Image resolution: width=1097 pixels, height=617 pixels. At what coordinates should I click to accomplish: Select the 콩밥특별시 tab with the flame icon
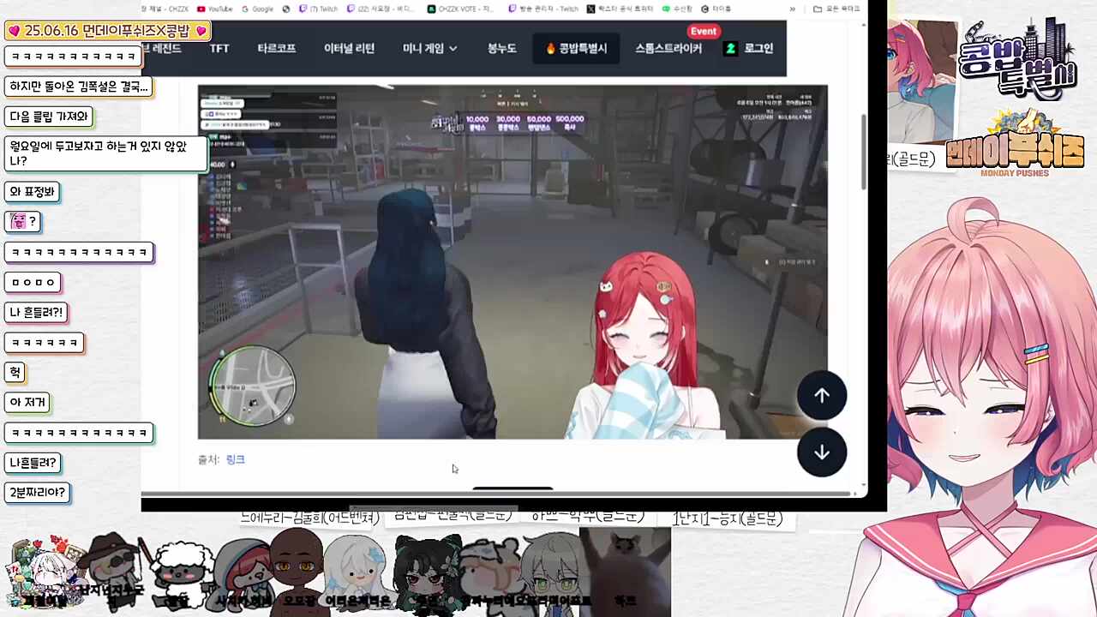576,48
